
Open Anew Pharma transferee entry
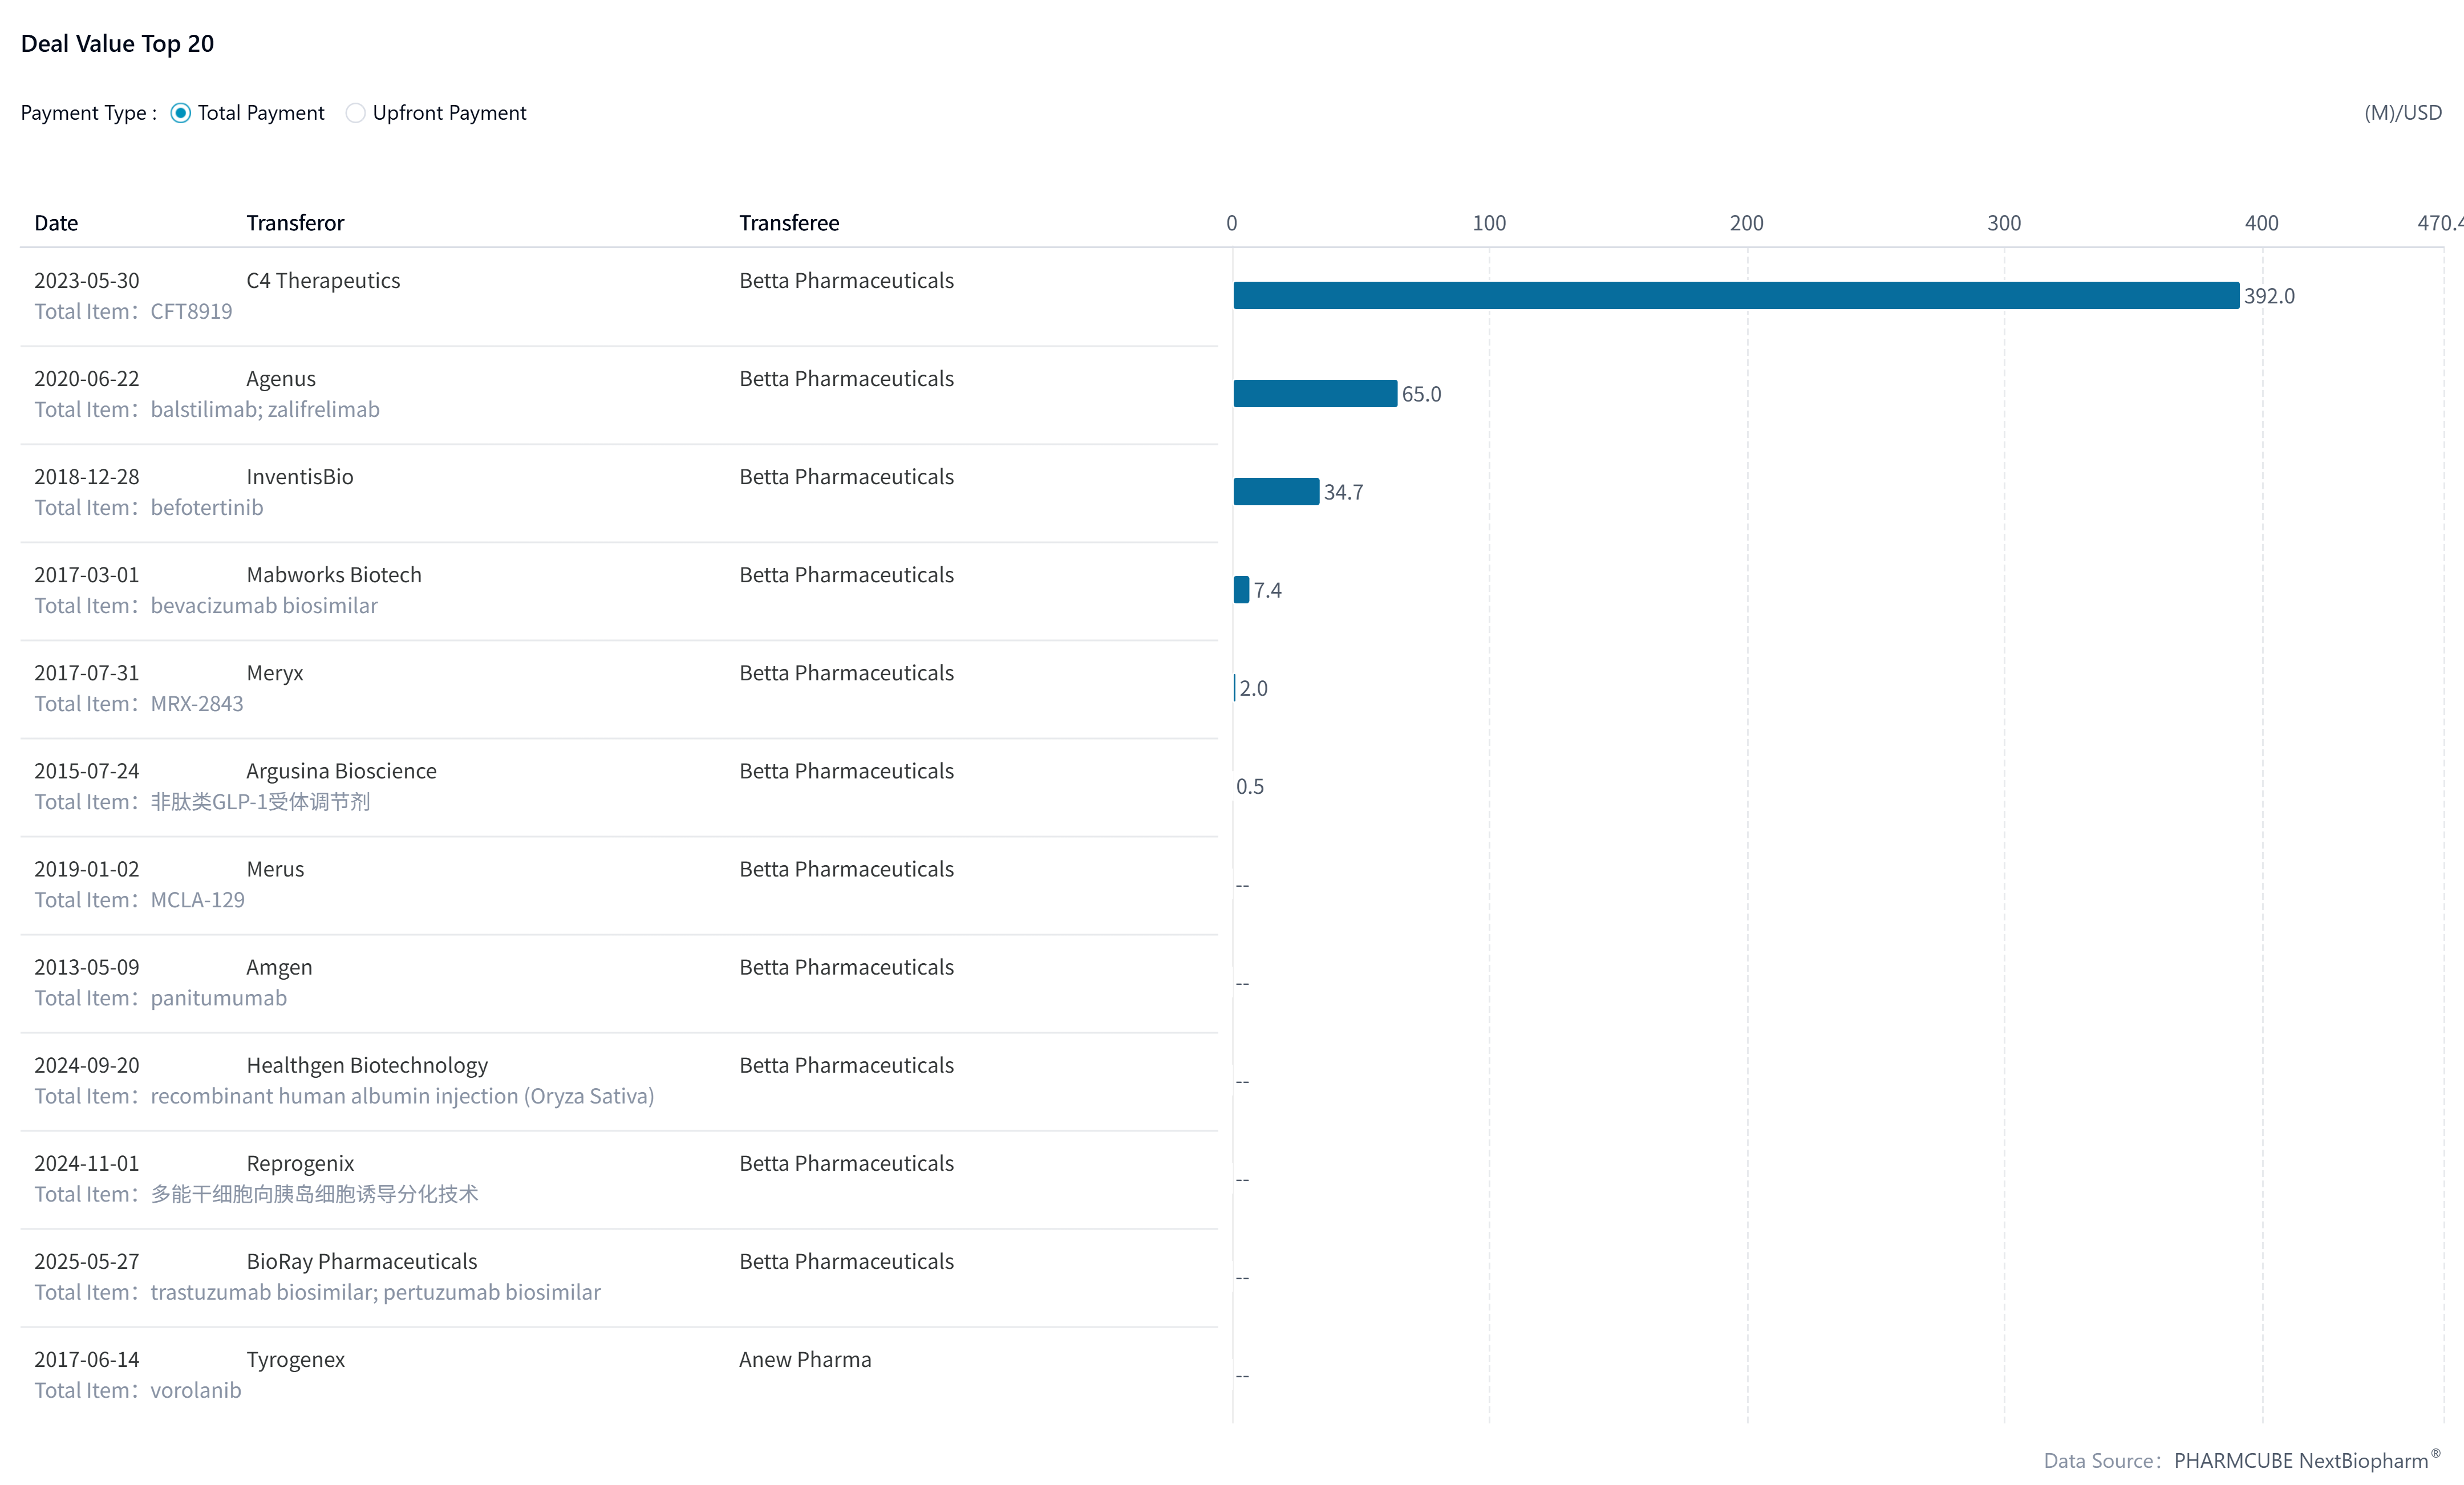pyautogui.click(x=805, y=1359)
